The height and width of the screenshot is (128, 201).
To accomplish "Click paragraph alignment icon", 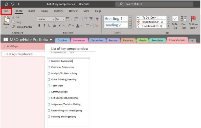I will click(87, 26).
